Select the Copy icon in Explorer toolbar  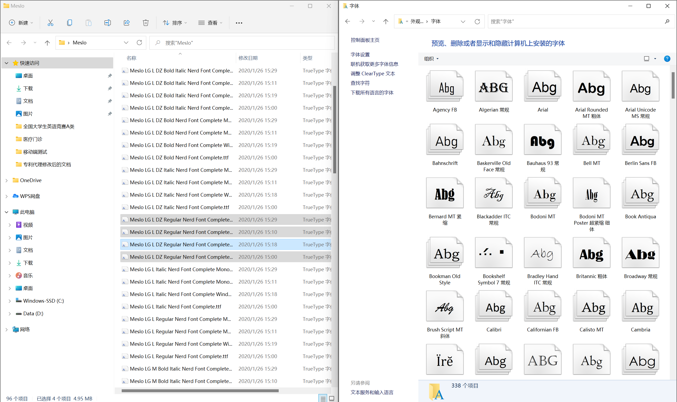pos(69,23)
